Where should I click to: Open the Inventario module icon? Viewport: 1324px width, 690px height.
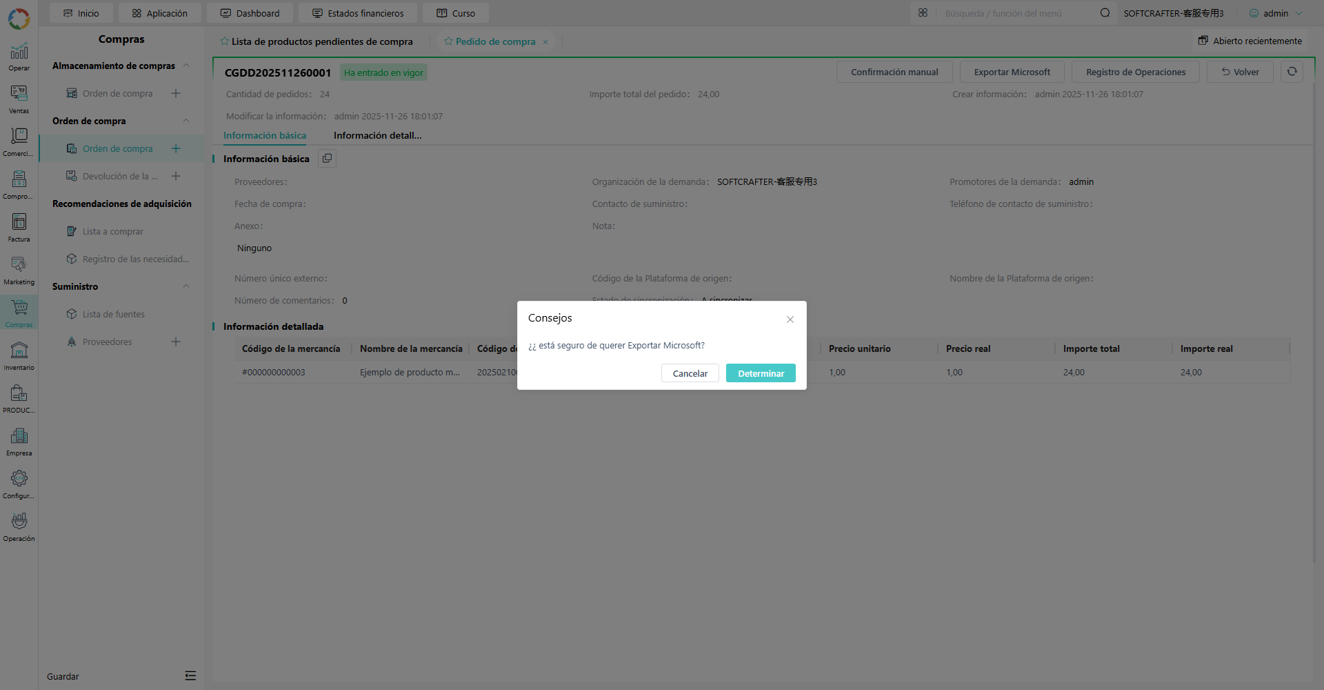(19, 356)
